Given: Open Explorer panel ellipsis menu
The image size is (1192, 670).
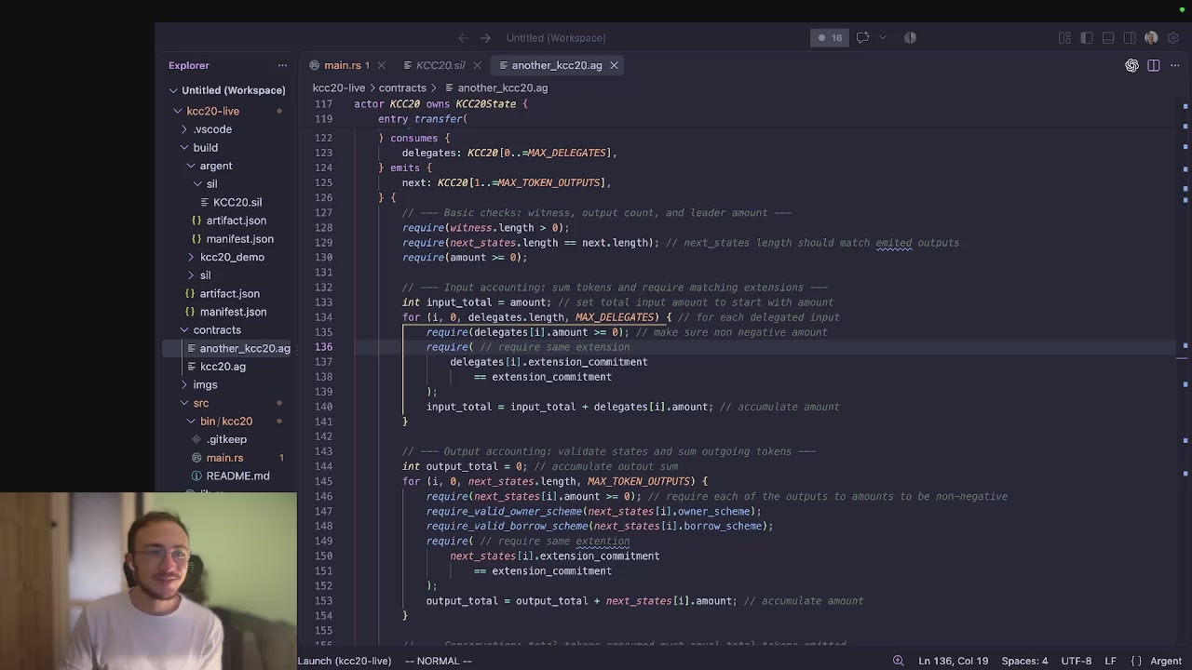Looking at the screenshot, I should tap(282, 65).
